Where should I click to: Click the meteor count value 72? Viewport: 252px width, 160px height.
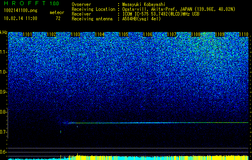[58, 18]
